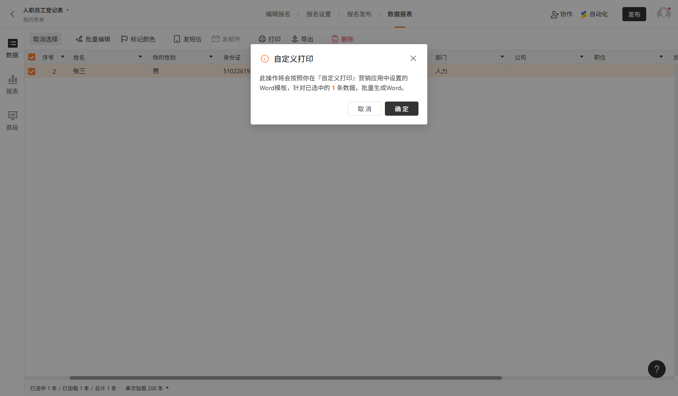This screenshot has width=678, height=396.
Task: Expand the 姓名 column dropdown arrow
Action: tap(140, 57)
